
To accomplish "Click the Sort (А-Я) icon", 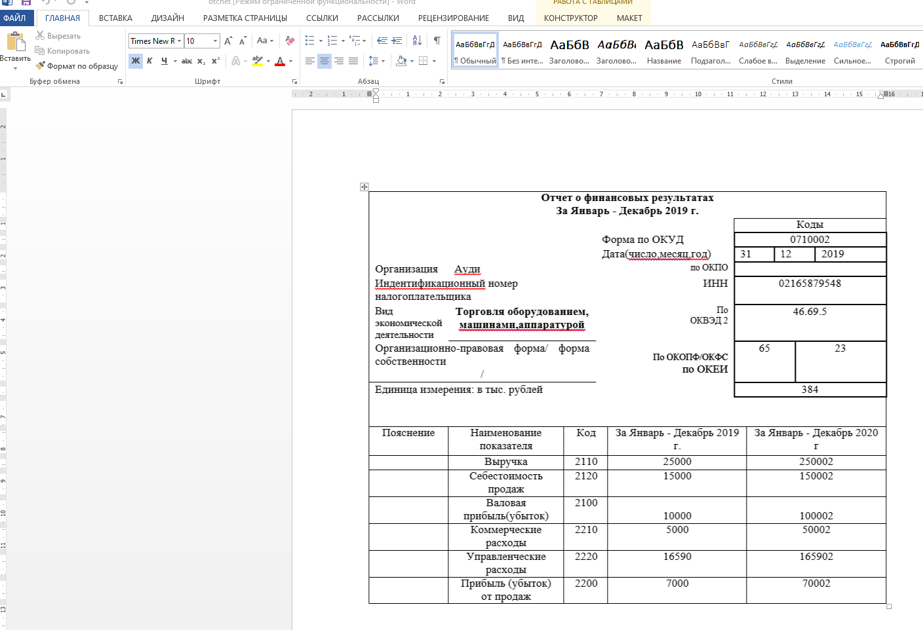I will coord(417,41).
